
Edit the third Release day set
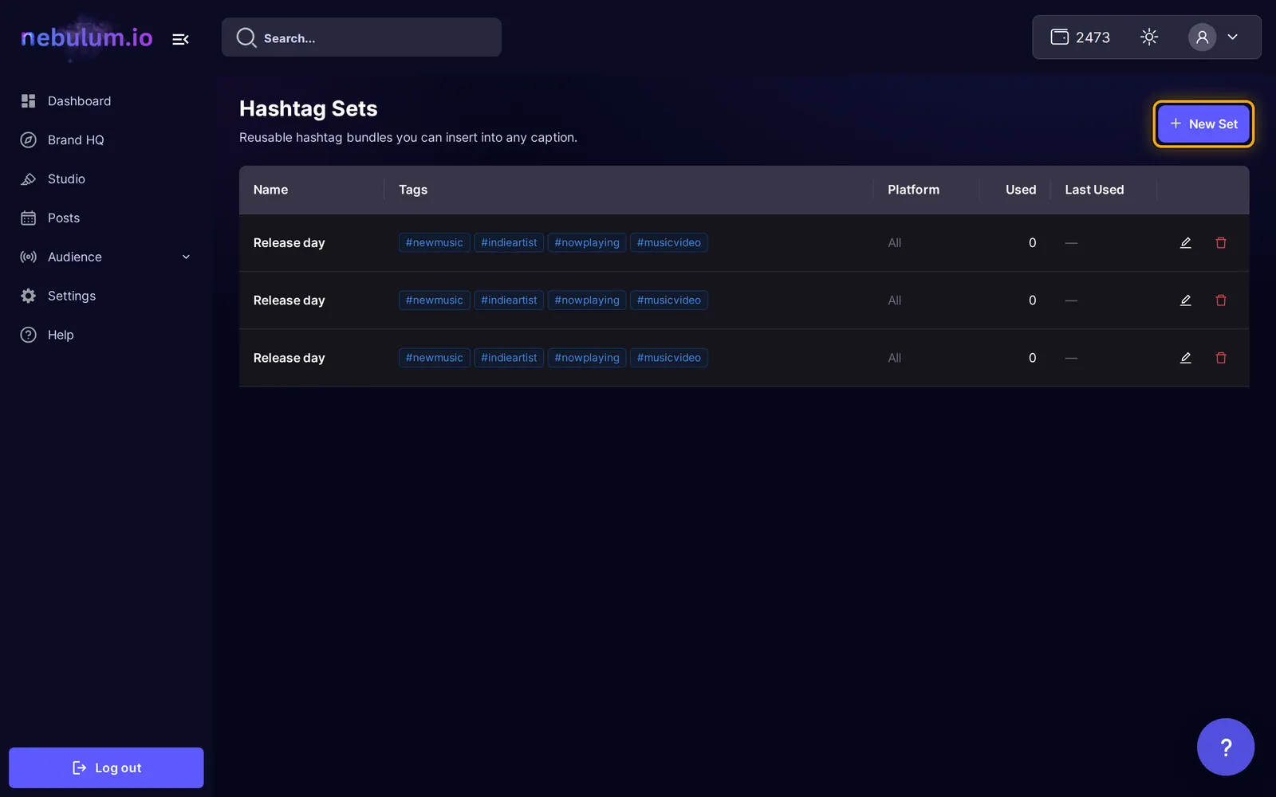tap(1186, 358)
